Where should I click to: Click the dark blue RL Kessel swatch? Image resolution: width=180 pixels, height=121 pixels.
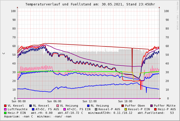click(x=30, y=106)
